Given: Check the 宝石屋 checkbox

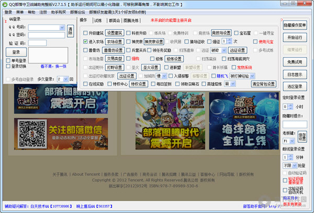Looking at the screenshot, I should pos(237,33).
